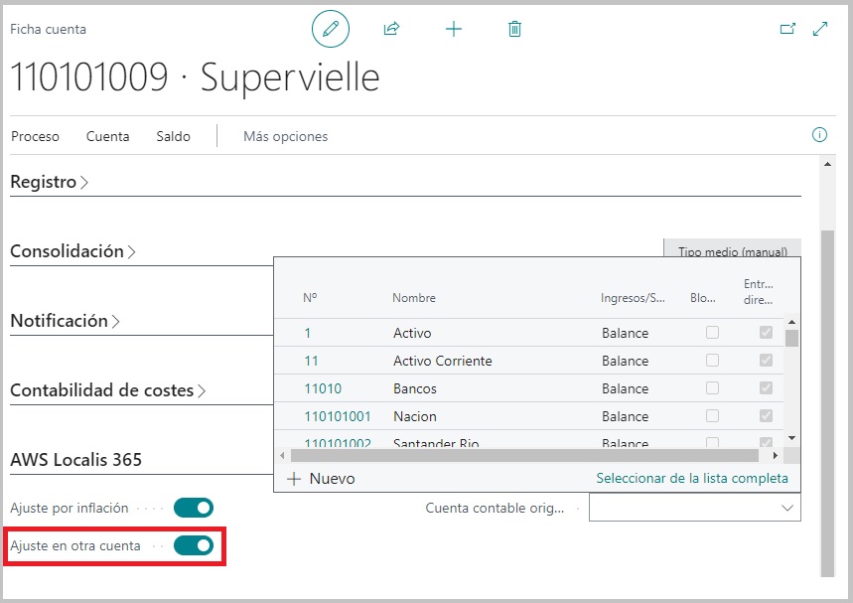This screenshot has width=853, height=603.
Task: Toggle direct entry checkbox in Nacion row
Action: tap(766, 416)
